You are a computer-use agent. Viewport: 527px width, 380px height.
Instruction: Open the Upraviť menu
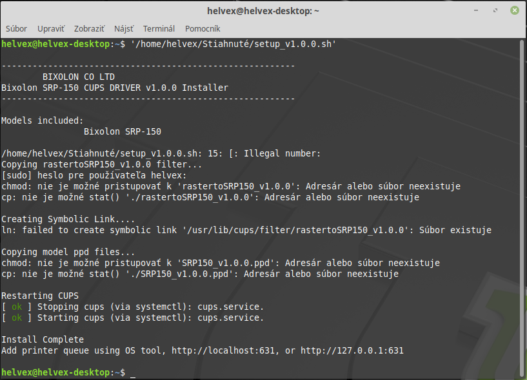tap(51, 29)
